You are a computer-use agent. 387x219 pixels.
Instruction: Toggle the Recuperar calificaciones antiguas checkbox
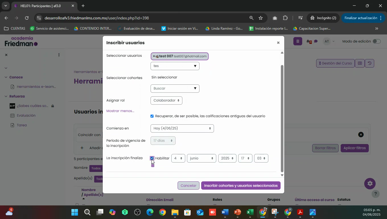[152, 116]
